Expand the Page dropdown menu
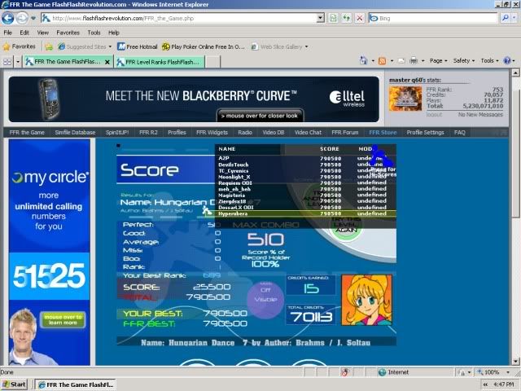This screenshot has height=391, width=521. coord(440,60)
